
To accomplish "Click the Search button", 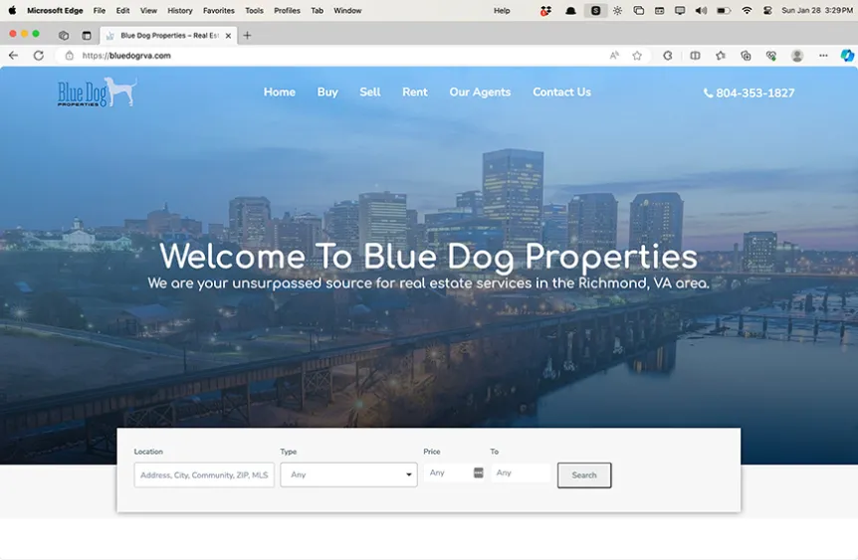I will [x=584, y=474].
